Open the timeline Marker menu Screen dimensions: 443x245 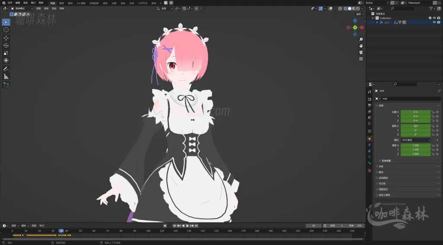(x=42, y=226)
